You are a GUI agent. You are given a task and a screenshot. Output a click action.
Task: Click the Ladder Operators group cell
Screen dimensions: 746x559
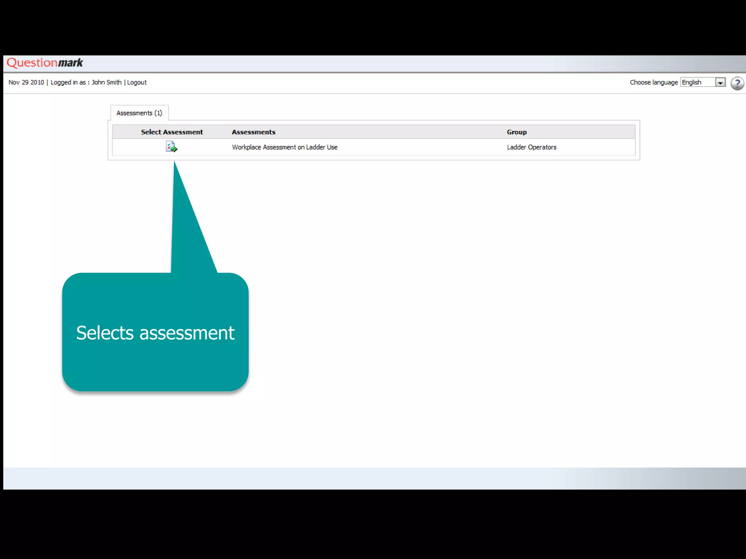(532, 147)
